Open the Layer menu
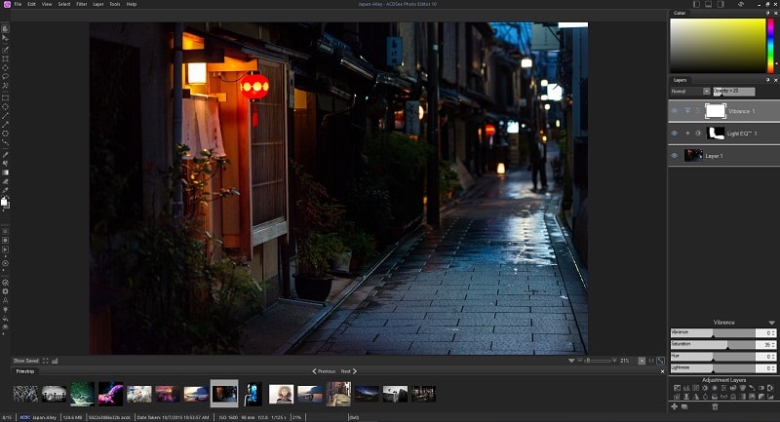This screenshot has width=780, height=422. pyautogui.click(x=98, y=4)
